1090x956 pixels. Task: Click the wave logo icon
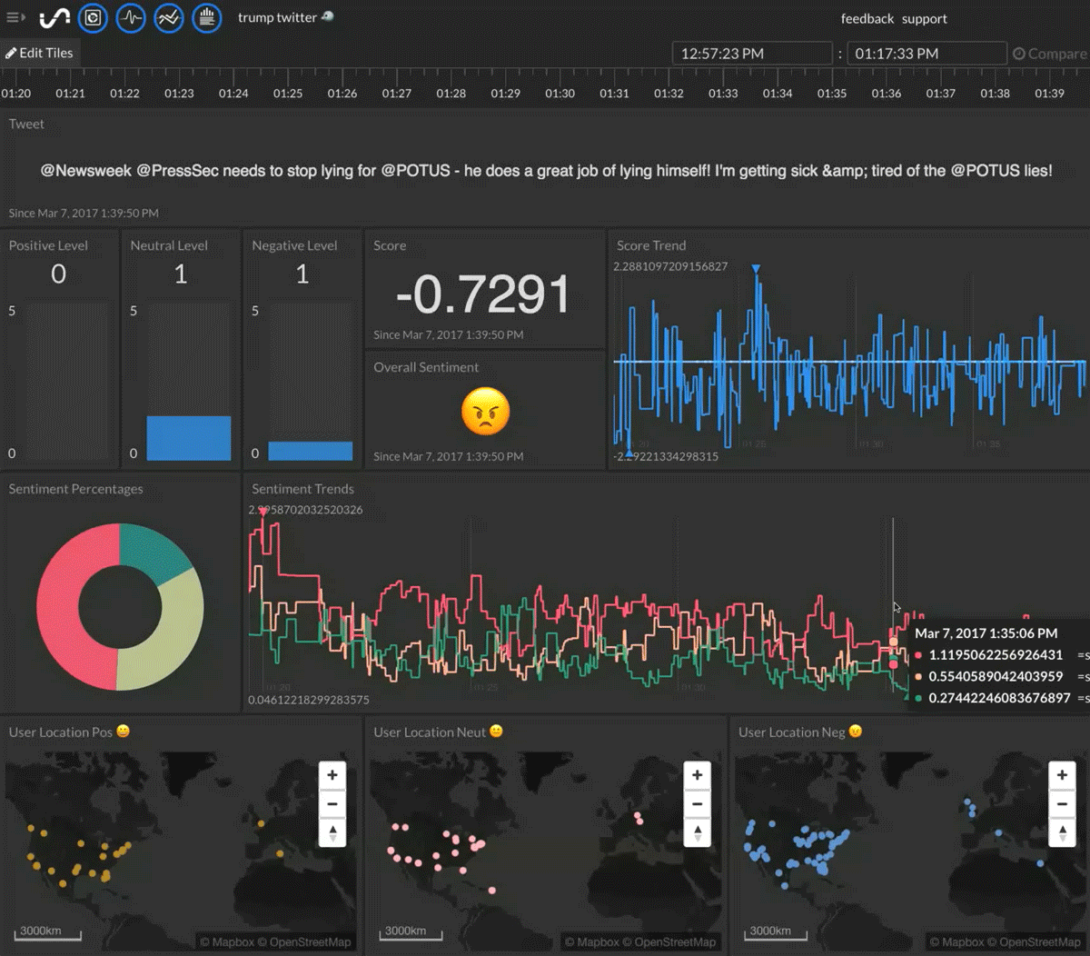point(54,18)
